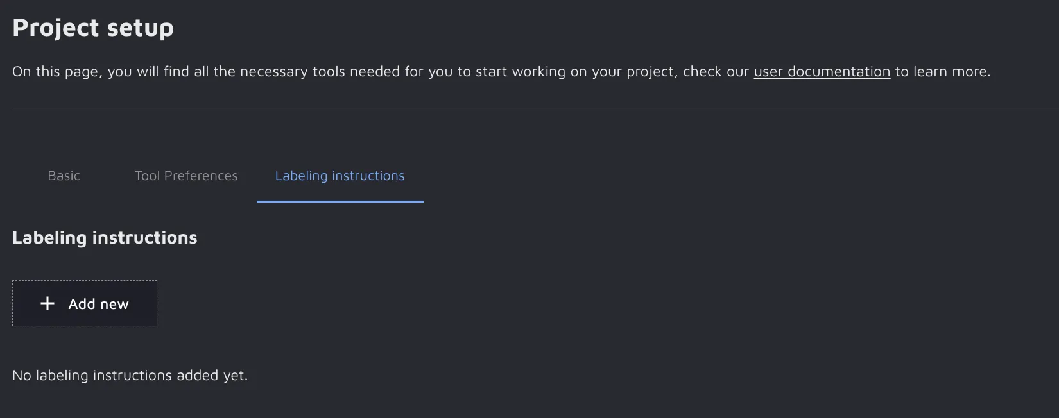
Task: Click the blue highlighted "Labeling instructions" tab label
Action: point(340,176)
